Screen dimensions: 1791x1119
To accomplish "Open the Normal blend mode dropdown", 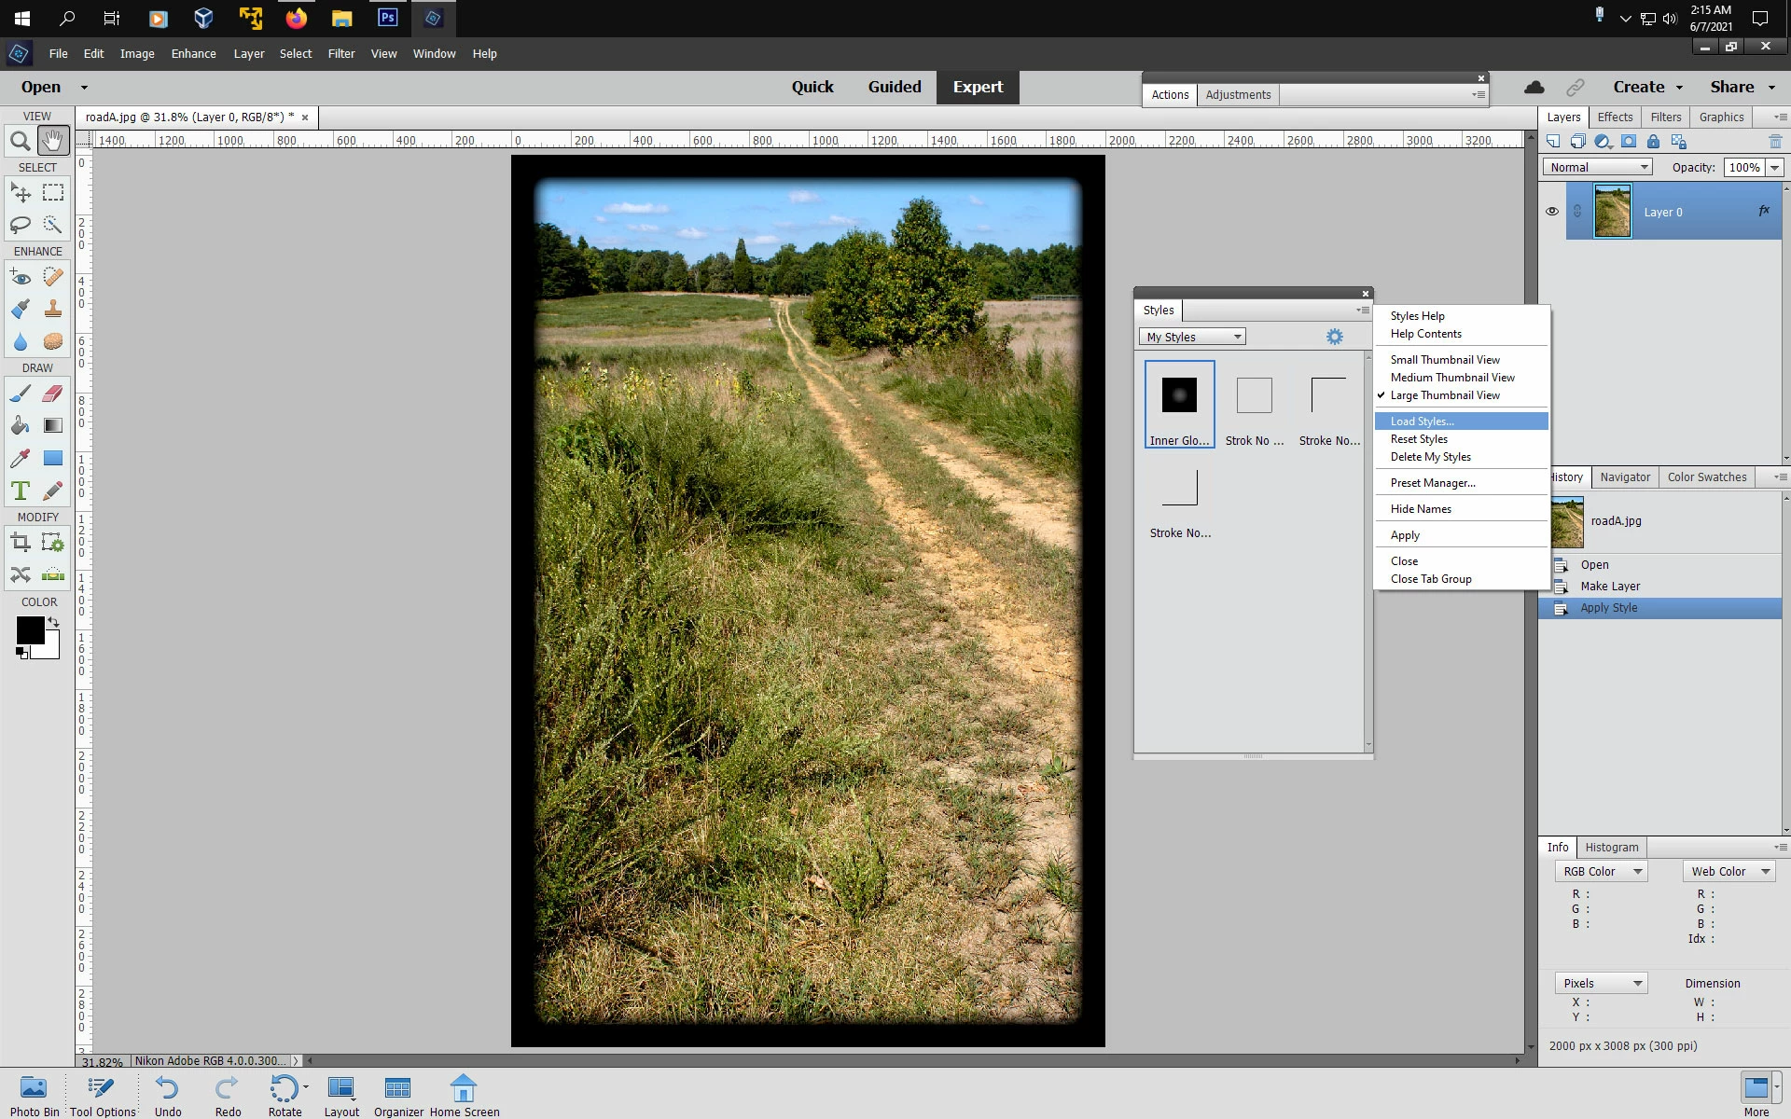I will pos(1598,167).
